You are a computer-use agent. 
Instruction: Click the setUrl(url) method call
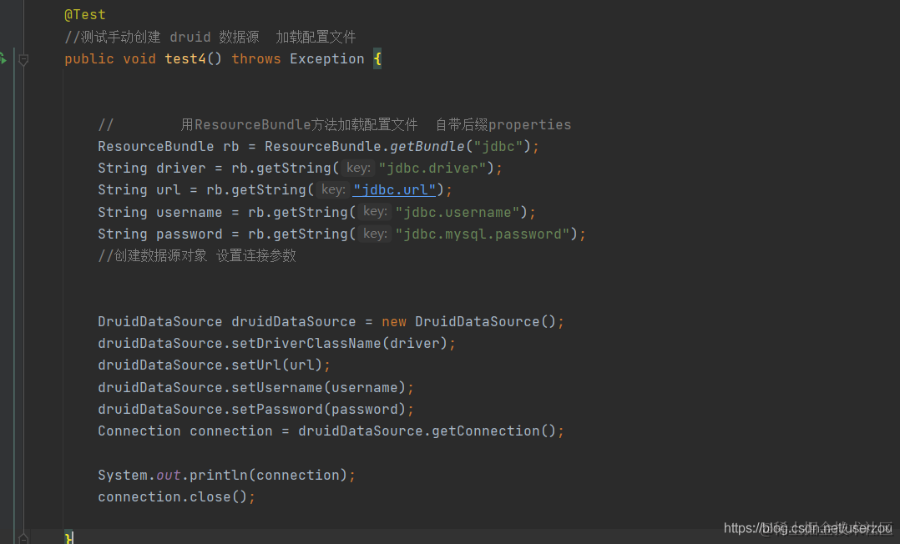coord(277,365)
